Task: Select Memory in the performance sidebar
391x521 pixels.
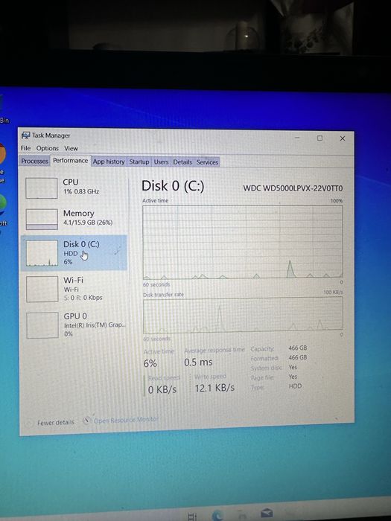Action: click(x=74, y=218)
